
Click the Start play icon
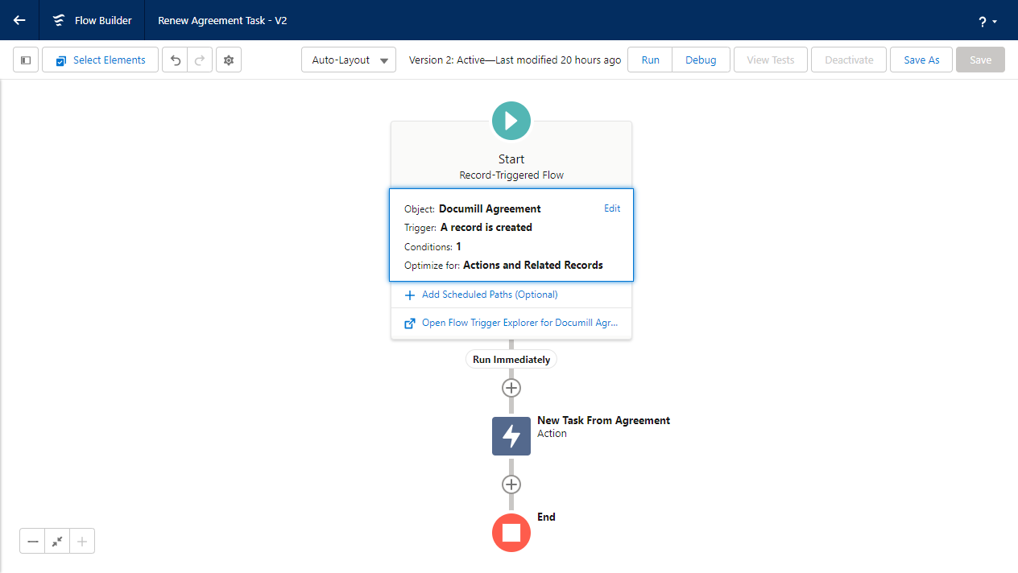point(511,120)
